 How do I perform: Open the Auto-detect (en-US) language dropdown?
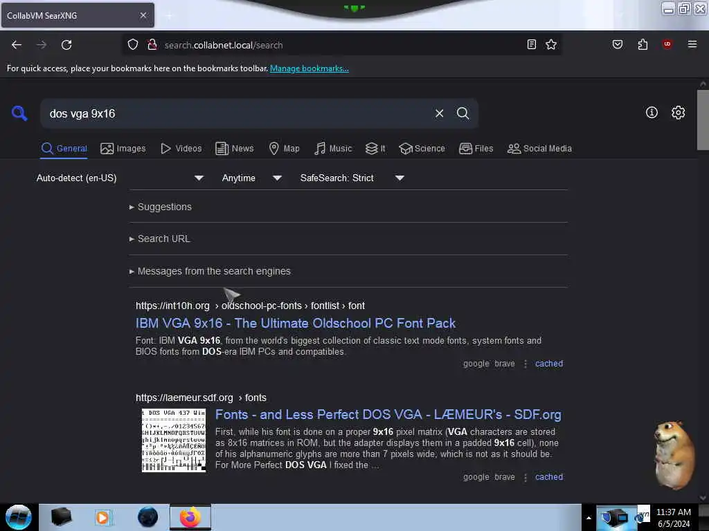point(120,178)
